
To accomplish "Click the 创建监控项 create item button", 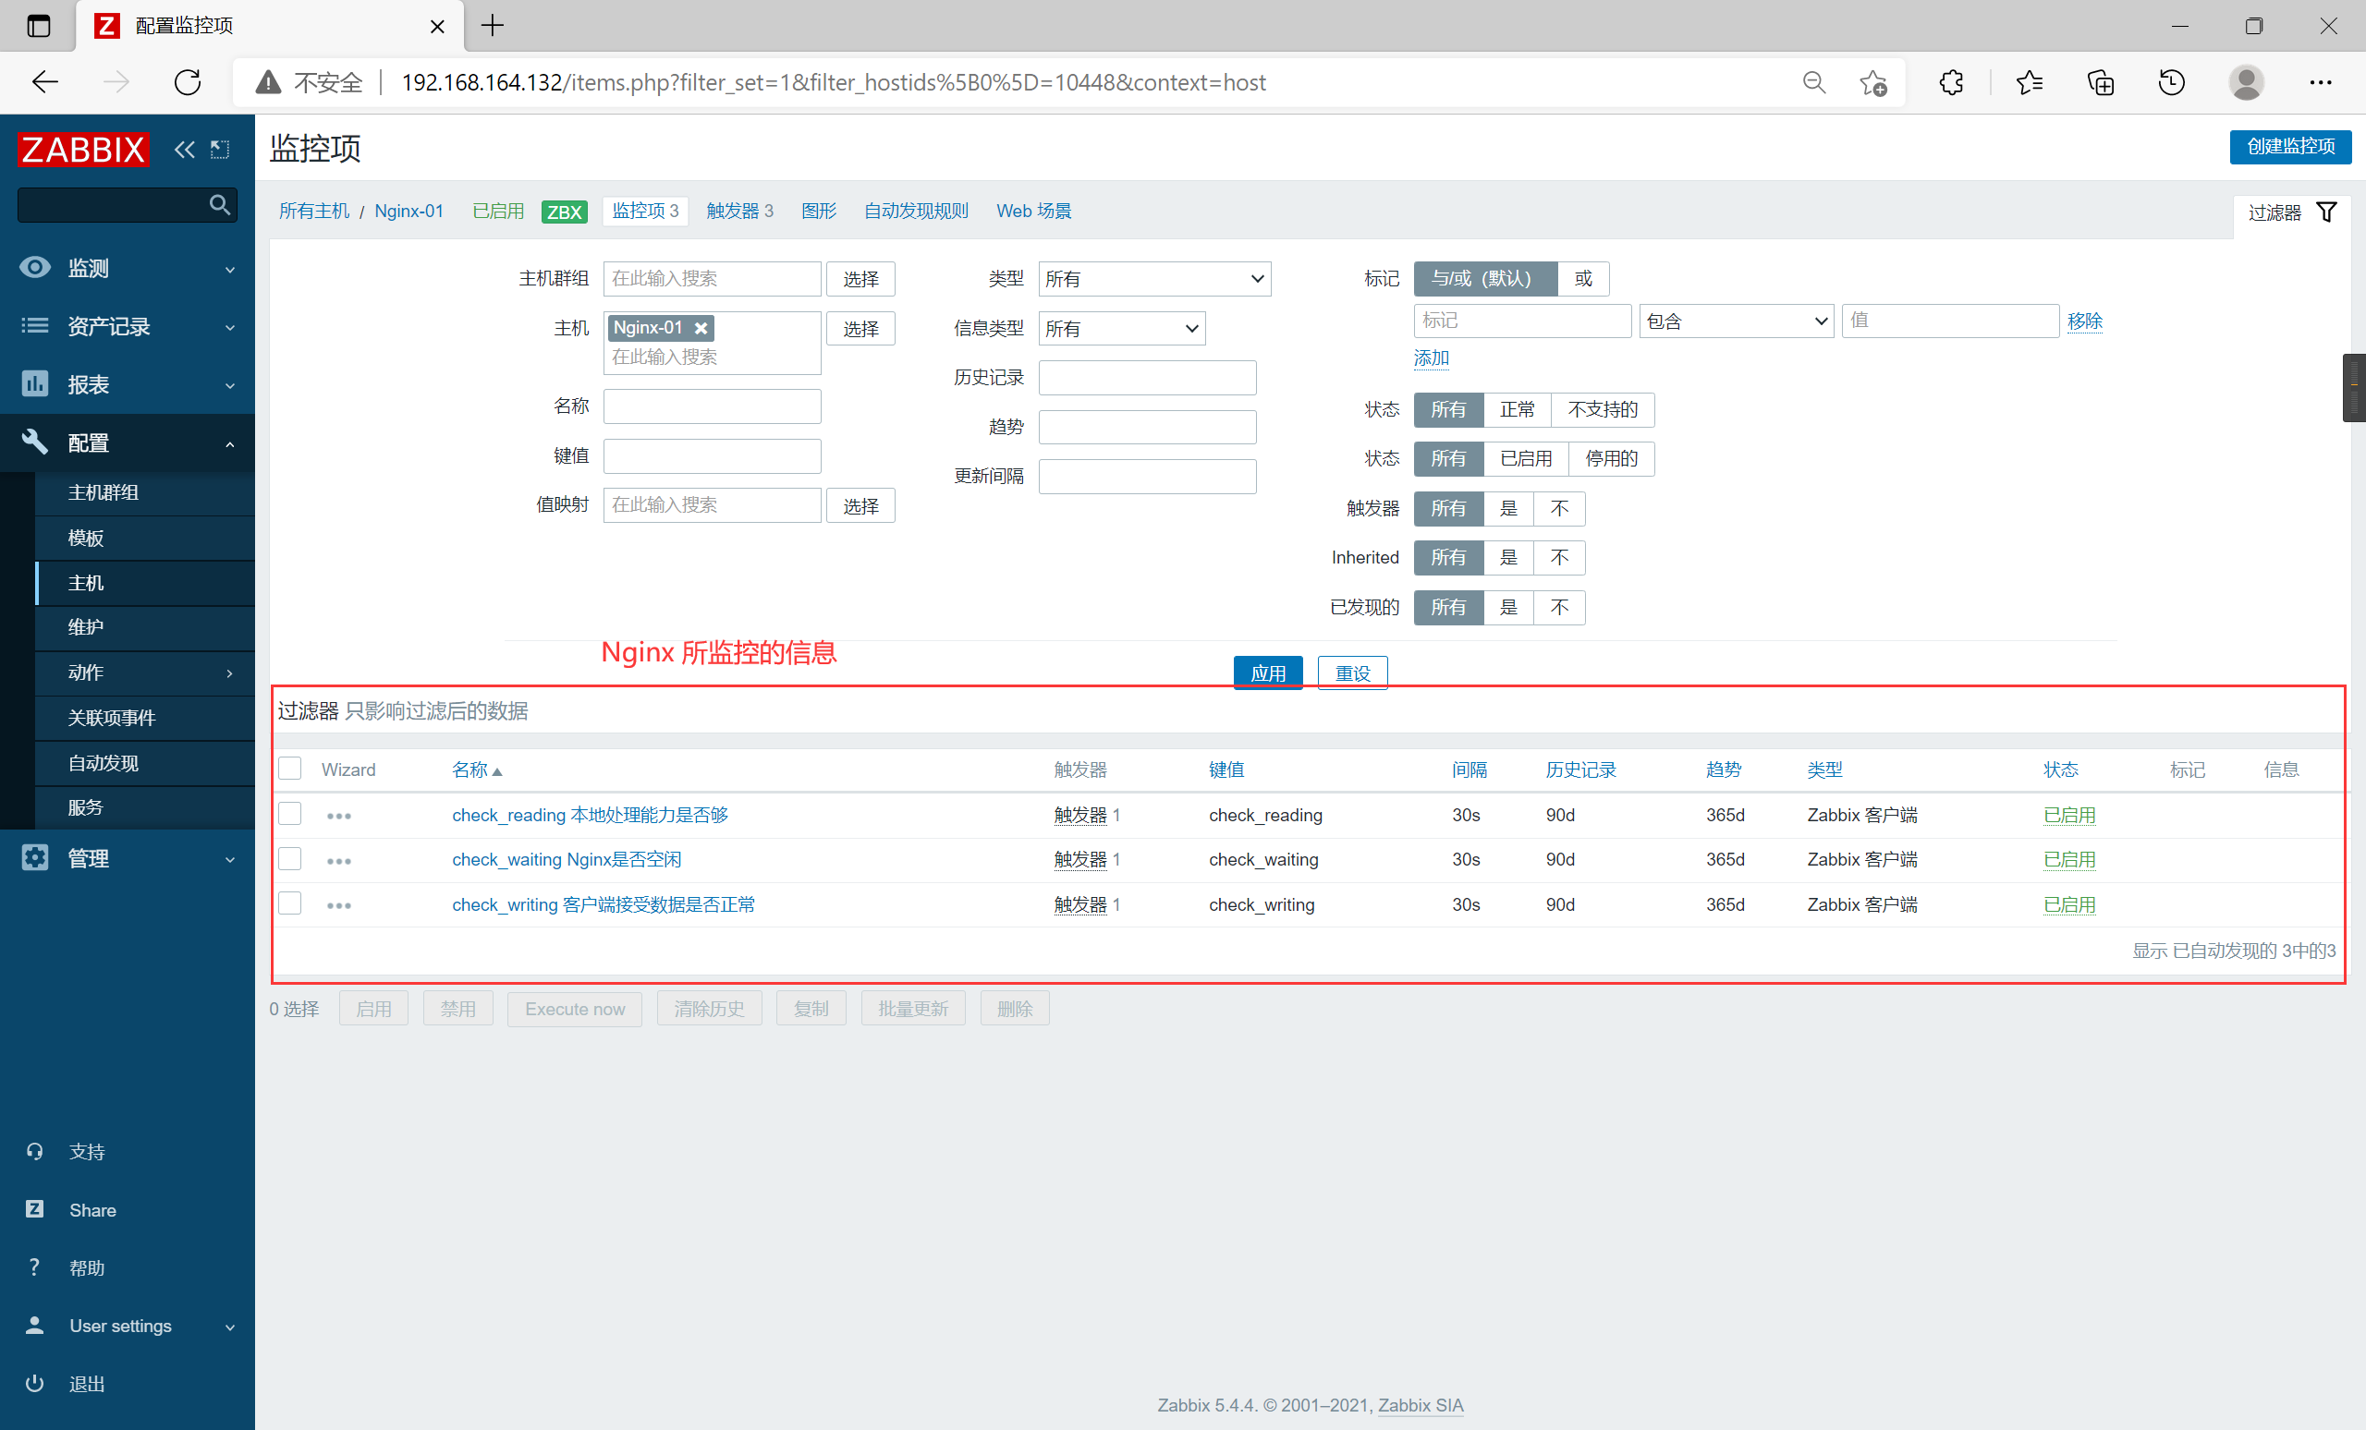I will [x=2289, y=147].
